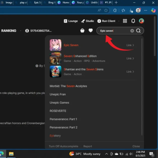Choose Seven: Enhanced Edition result title

point(80,56)
